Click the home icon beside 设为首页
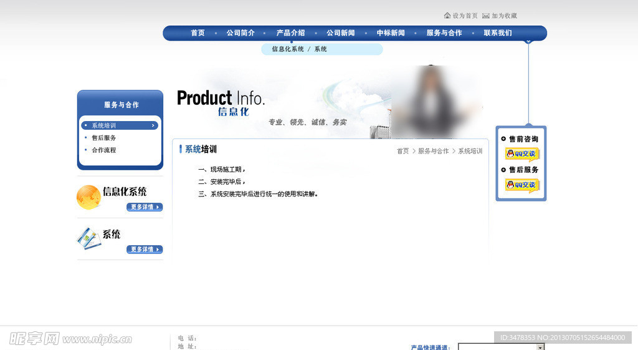Screen dimensions: 638x350 447,16
